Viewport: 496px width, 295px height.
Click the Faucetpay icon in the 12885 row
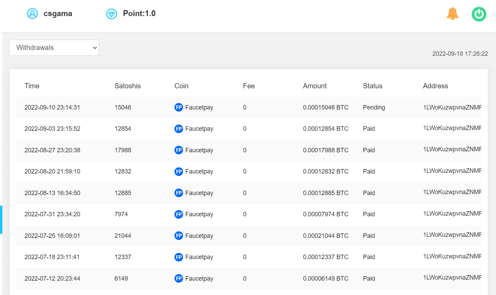tap(179, 193)
